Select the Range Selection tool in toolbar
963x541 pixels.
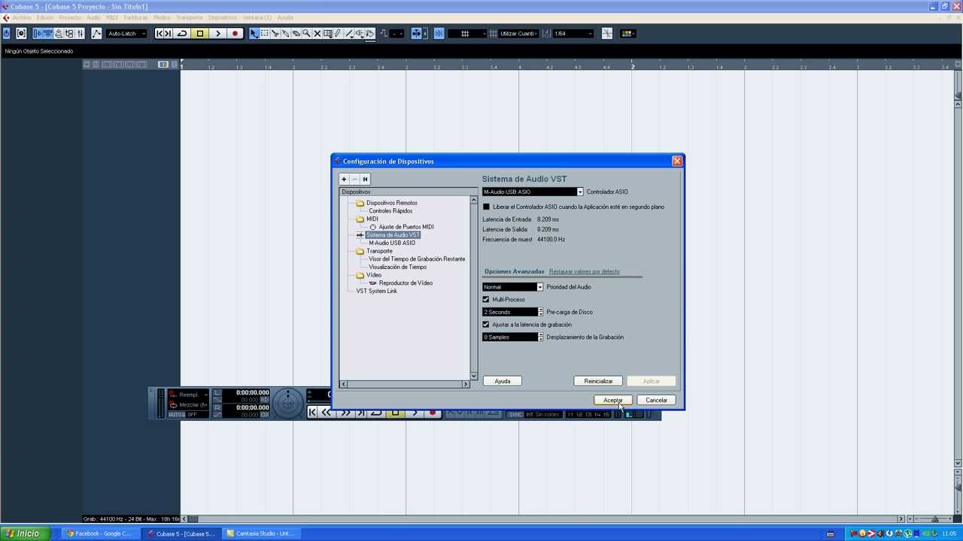tap(264, 34)
